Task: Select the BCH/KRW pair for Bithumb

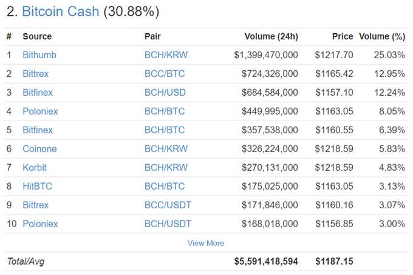Action: [x=166, y=55]
